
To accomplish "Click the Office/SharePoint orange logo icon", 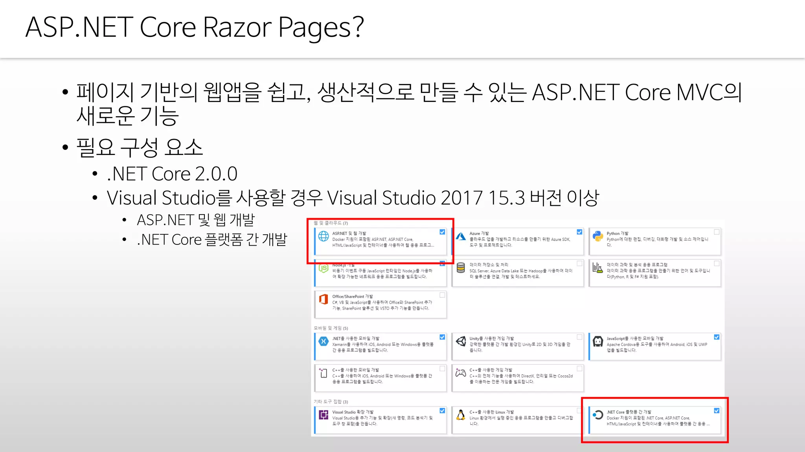I will tap(323, 299).
